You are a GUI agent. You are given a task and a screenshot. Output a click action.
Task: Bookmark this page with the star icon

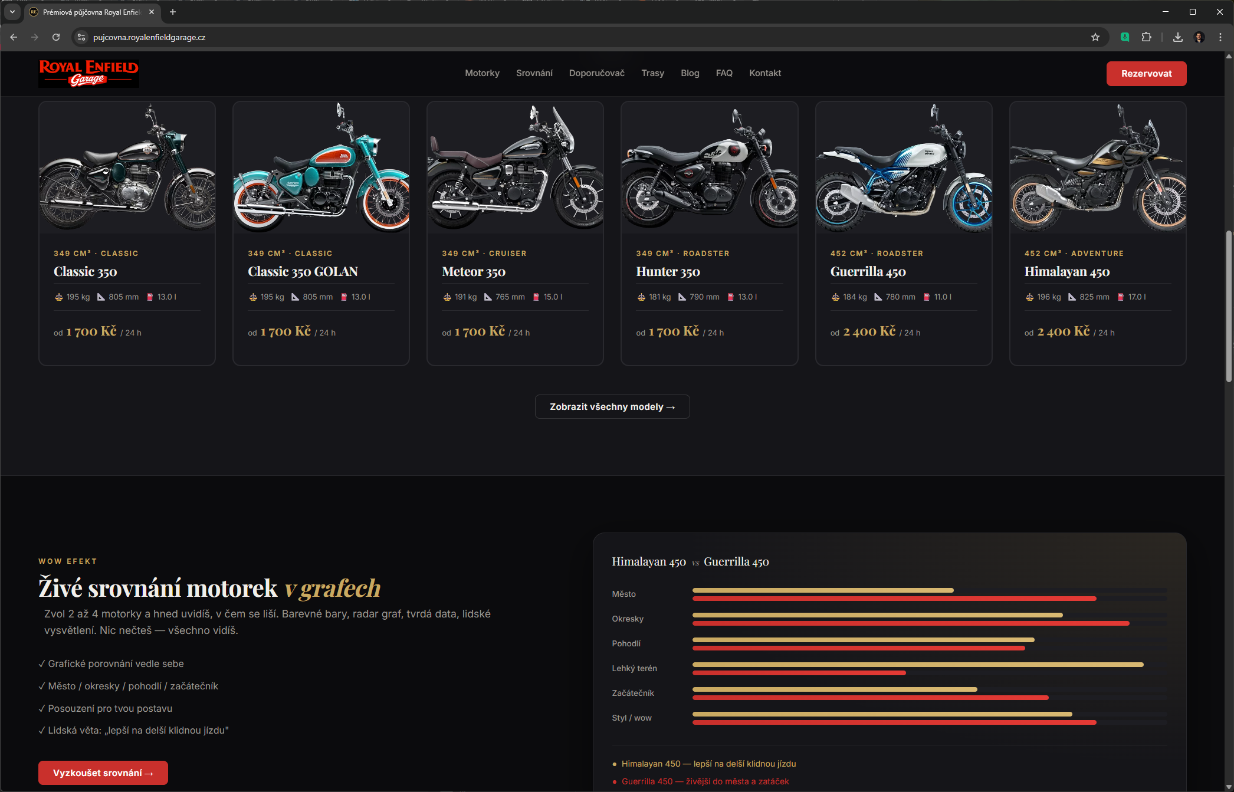(x=1095, y=37)
